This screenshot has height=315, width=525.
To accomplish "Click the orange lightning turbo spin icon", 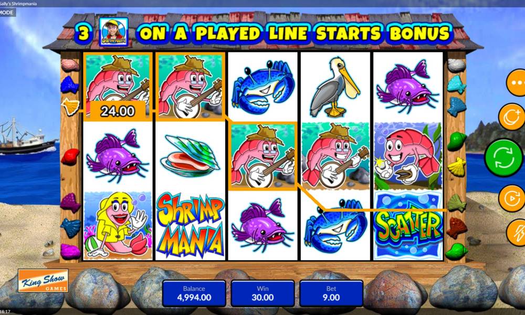I will pyautogui.click(x=517, y=233).
